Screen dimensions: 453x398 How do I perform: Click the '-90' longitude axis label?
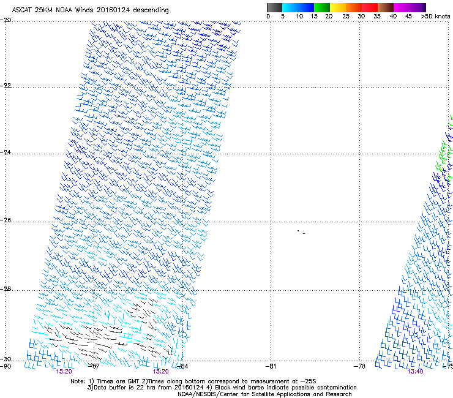[x=6, y=367]
